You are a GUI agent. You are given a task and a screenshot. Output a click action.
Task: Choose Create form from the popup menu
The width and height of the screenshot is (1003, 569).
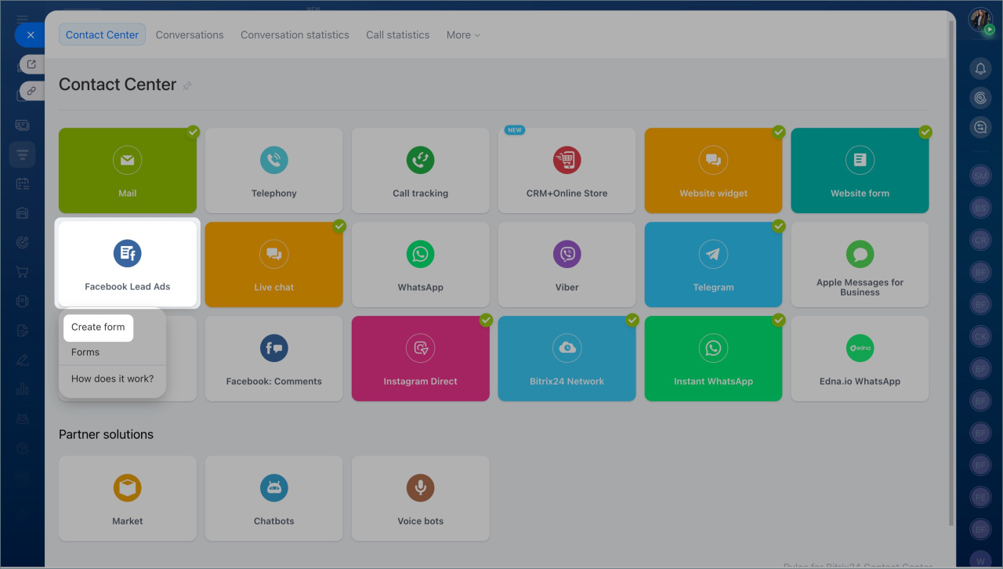(98, 327)
